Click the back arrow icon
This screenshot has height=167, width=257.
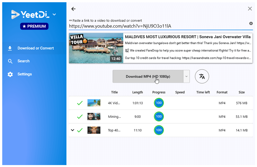click(74, 9)
